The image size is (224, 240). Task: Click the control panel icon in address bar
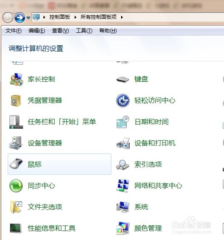tap(36, 17)
